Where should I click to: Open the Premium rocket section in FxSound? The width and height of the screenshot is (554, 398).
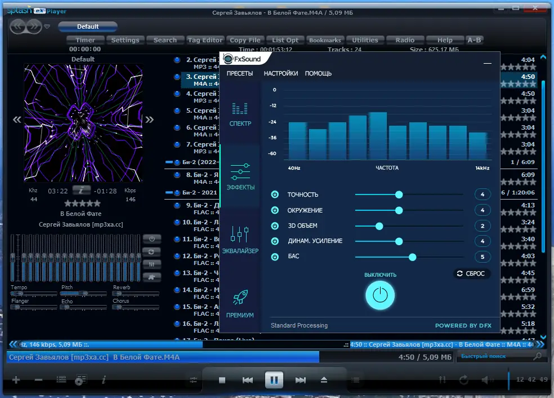240,303
